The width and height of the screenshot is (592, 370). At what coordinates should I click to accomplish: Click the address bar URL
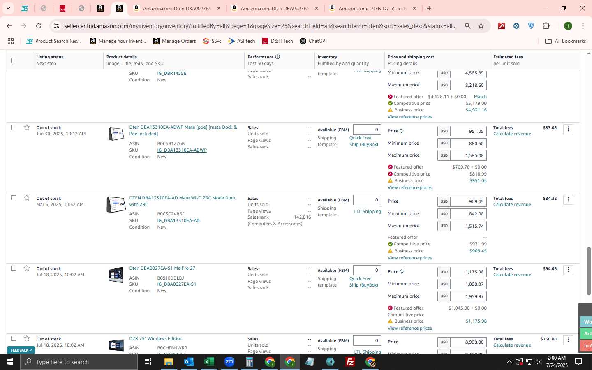pos(260,26)
